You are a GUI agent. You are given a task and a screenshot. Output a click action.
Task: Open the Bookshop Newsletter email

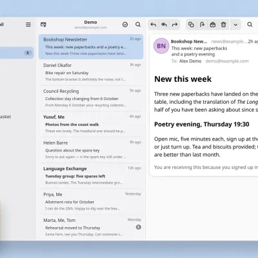pyautogui.click(x=91, y=46)
